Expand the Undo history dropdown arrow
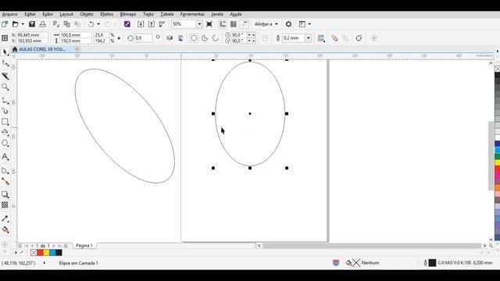Image resolution: width=500 pixels, height=281 pixels. [x=98, y=24]
